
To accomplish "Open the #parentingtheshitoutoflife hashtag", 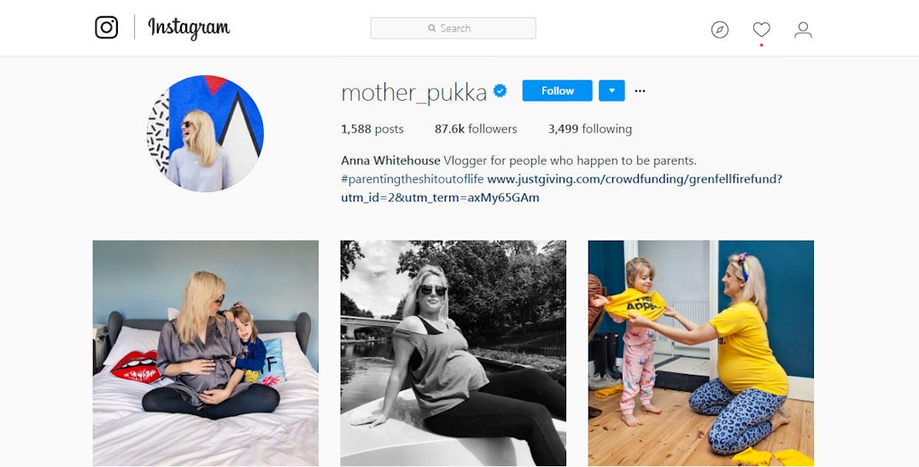I will coord(412,178).
